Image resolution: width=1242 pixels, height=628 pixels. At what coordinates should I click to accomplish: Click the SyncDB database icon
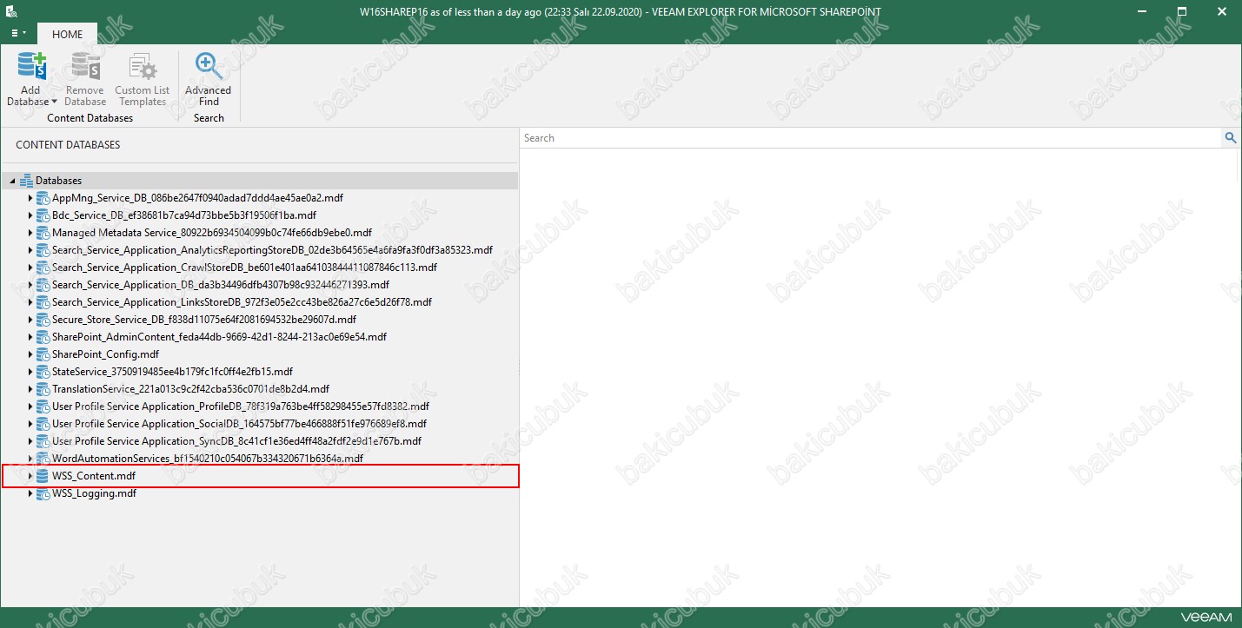43,441
